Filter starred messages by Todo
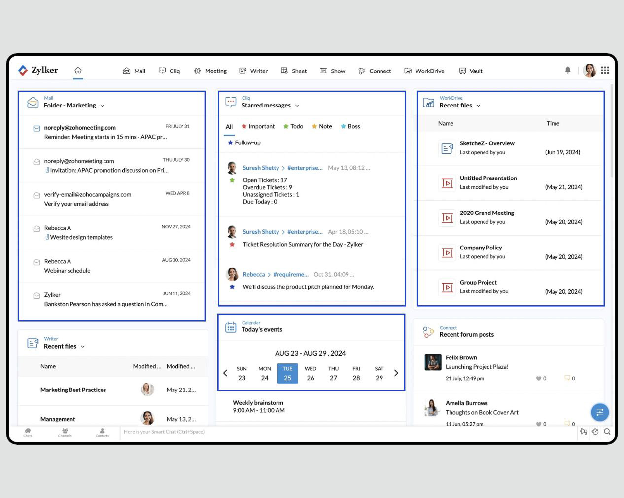This screenshot has height=498, width=624. point(293,126)
